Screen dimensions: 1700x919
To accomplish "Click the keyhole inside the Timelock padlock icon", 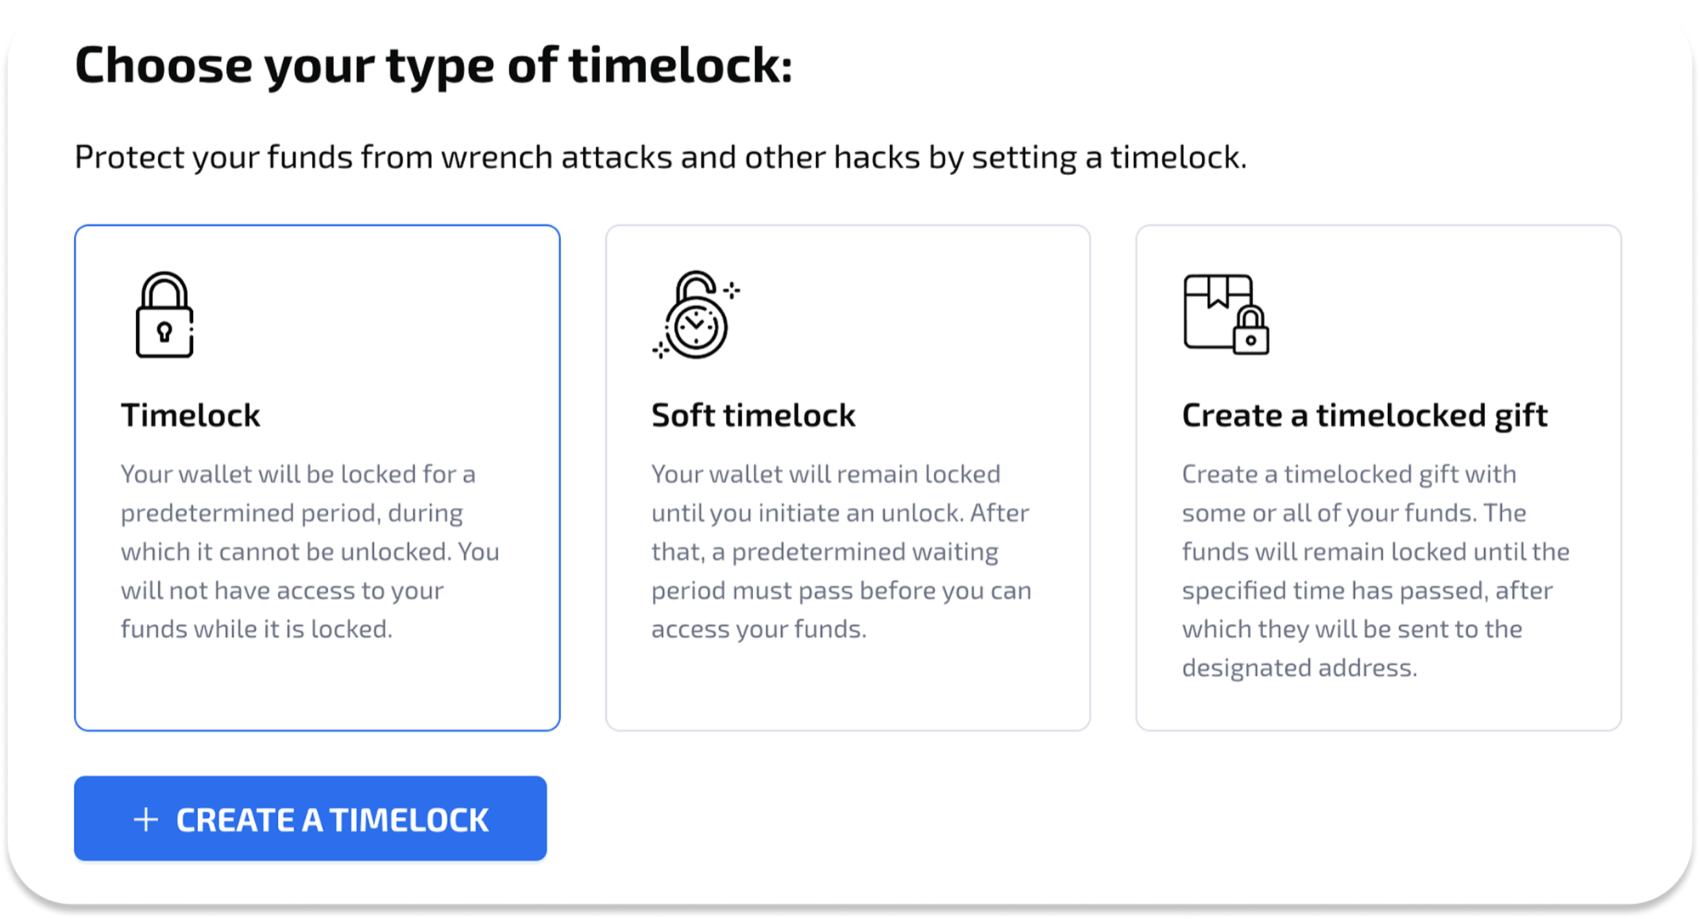I will coord(165,331).
